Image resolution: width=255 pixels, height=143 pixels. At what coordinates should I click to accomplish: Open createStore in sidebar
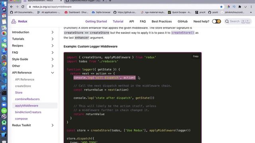pyautogui.click(x=23, y=86)
